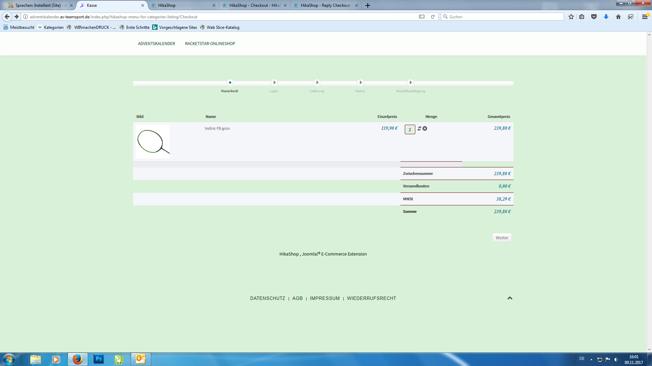This screenshot has width=652, height=366.
Task: Switch to the HikaShop - Reply Checkout tab
Action: (325, 5)
